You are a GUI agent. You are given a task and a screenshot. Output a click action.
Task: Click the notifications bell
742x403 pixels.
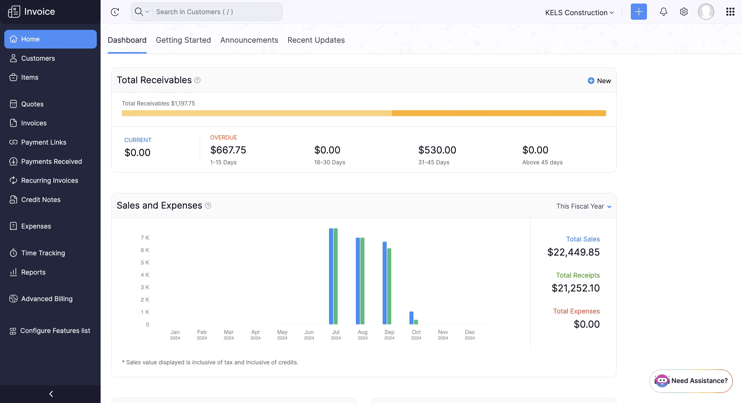click(x=663, y=12)
